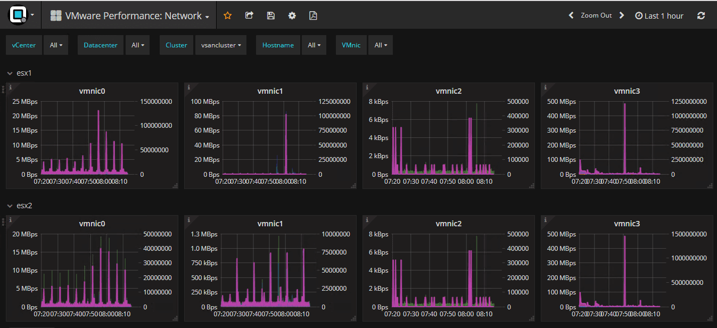The width and height of the screenshot is (717, 328).
Task: Save the dashboard using the disk icon
Action: click(270, 15)
